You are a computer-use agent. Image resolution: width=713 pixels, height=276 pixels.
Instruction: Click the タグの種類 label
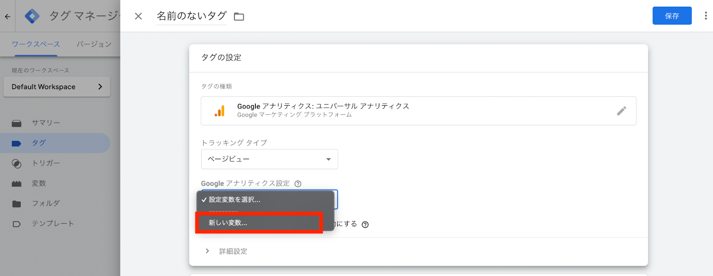pos(217,87)
